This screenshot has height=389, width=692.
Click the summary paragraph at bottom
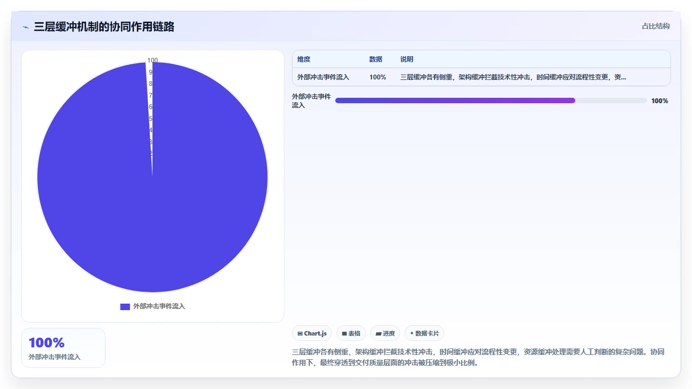pos(478,357)
